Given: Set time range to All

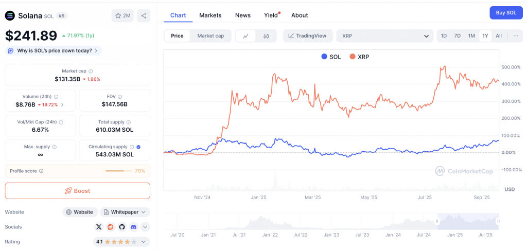Looking at the screenshot, I should [x=499, y=36].
